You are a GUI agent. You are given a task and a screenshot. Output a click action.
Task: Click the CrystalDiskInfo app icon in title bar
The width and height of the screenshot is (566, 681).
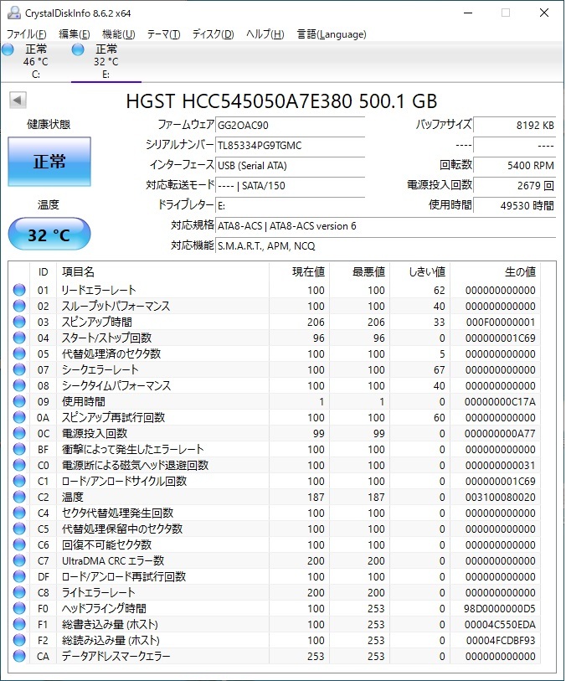coord(14,13)
